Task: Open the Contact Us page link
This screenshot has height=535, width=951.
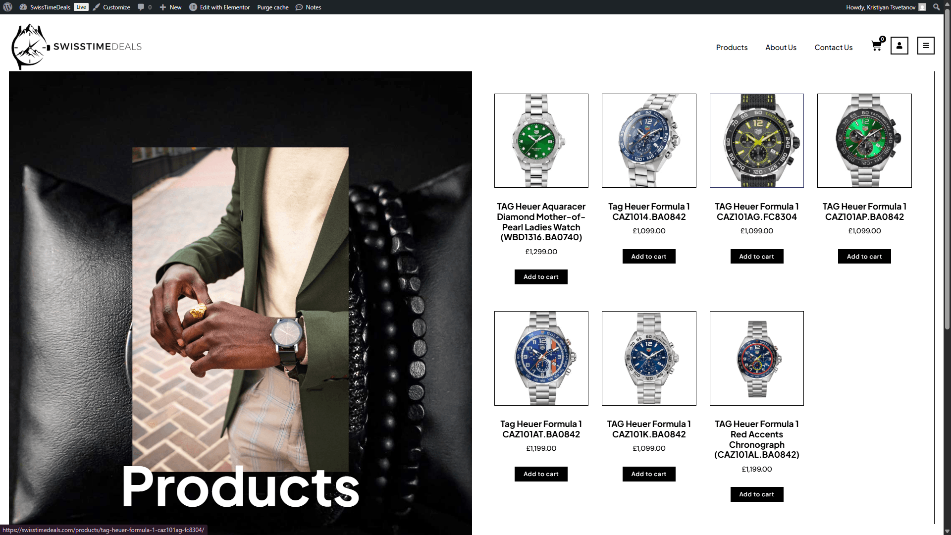Action: [833, 48]
